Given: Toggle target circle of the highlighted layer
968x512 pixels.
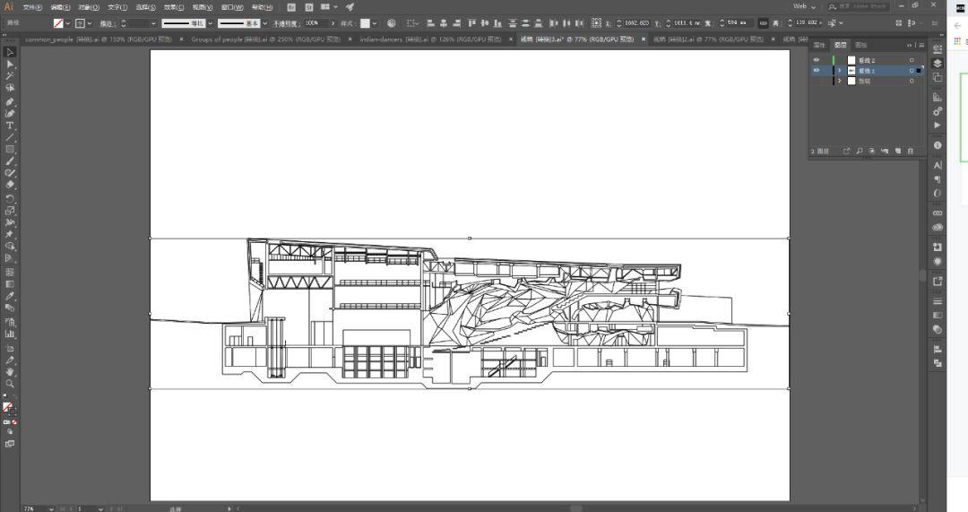Looking at the screenshot, I should coord(912,71).
